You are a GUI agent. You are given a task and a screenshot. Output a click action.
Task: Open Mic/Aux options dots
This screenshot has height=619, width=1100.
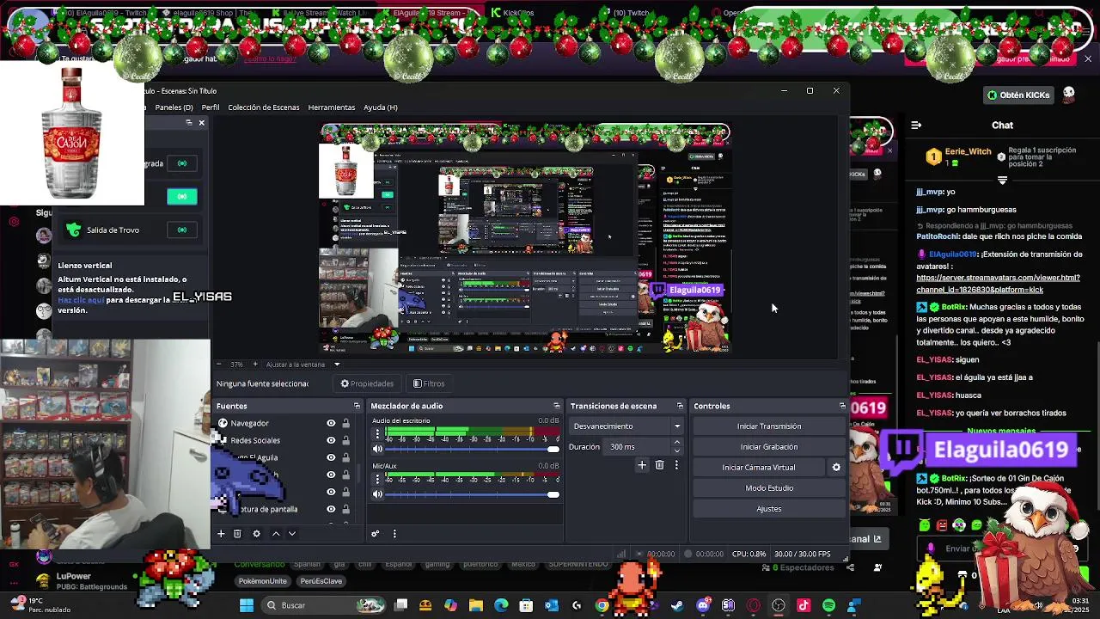pos(377,481)
